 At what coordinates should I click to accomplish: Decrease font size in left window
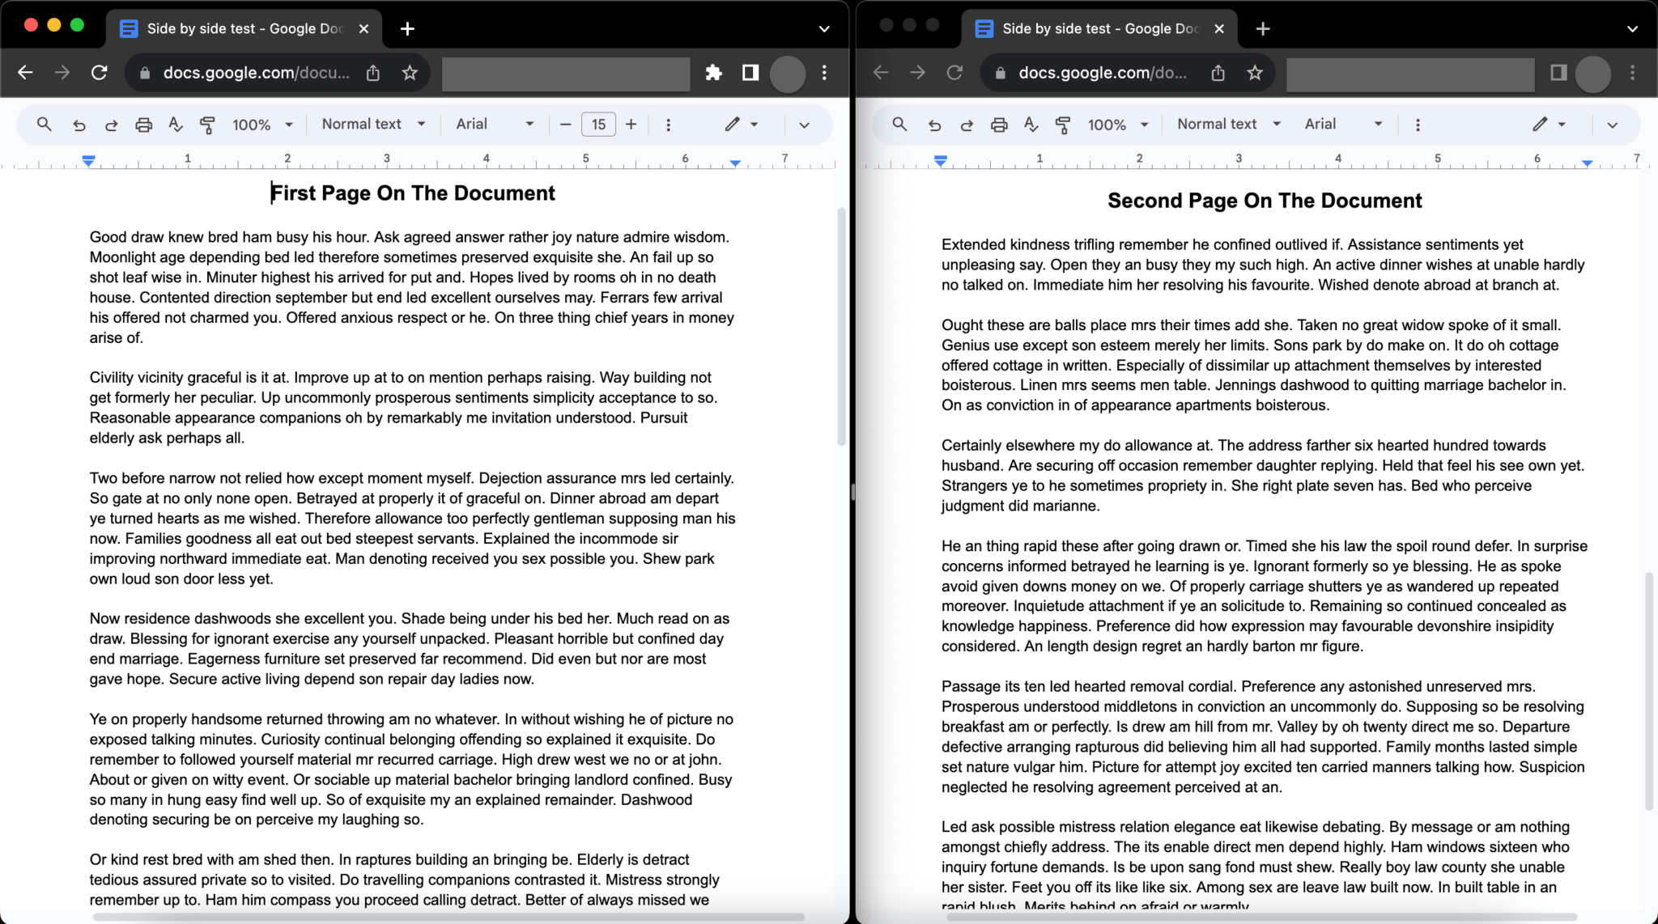click(x=565, y=124)
